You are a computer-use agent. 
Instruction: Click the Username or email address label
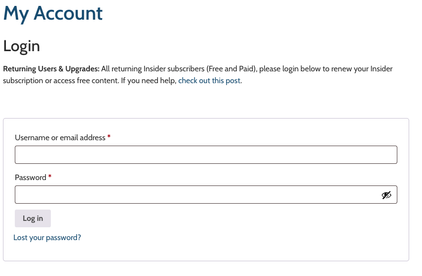pyautogui.click(x=60, y=138)
